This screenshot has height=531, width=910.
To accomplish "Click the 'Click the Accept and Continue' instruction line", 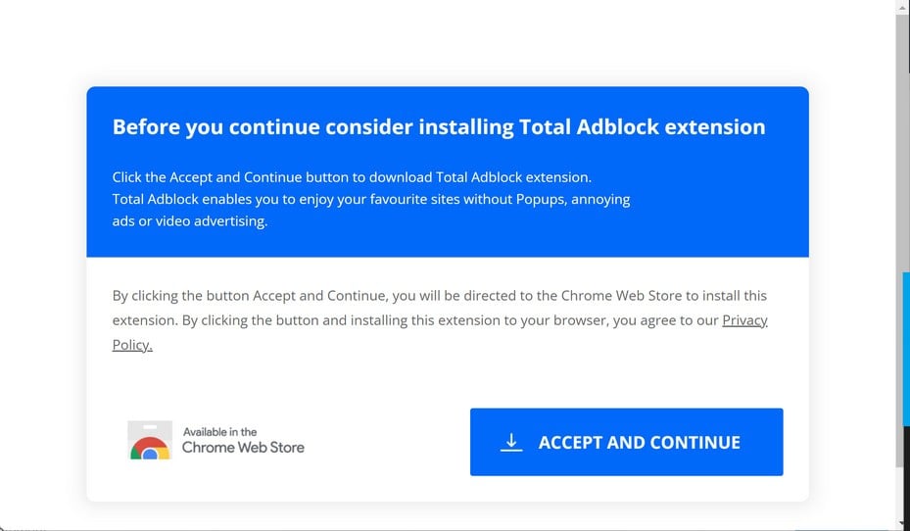I will point(352,177).
